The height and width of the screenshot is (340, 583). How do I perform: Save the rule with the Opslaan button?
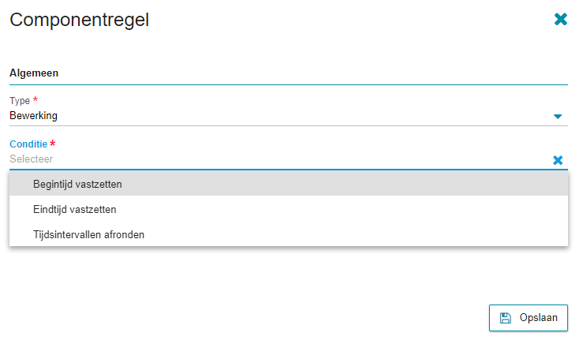coord(529,318)
